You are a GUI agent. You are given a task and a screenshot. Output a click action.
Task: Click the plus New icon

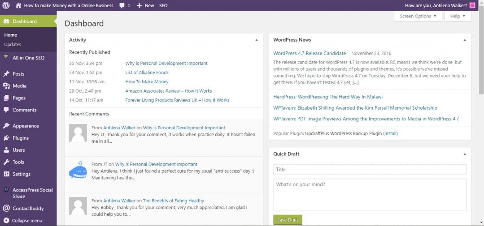tap(139, 5)
